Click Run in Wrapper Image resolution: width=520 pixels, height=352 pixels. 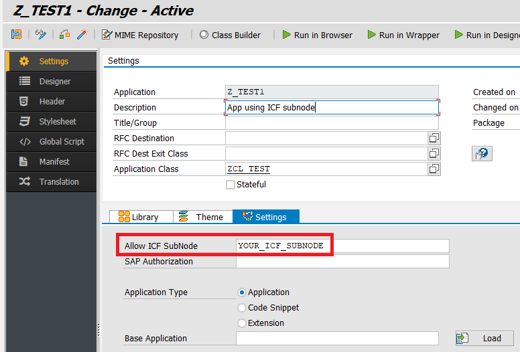click(403, 35)
